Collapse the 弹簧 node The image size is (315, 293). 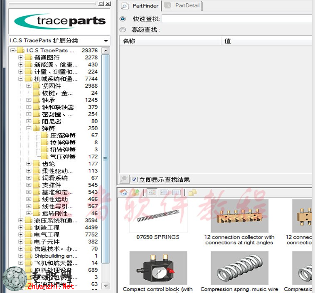29,128
